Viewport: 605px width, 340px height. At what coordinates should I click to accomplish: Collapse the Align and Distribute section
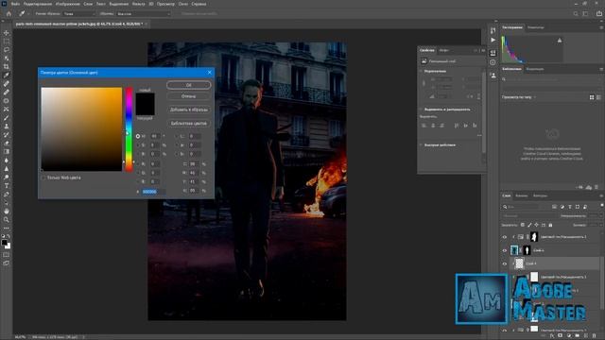(x=421, y=110)
